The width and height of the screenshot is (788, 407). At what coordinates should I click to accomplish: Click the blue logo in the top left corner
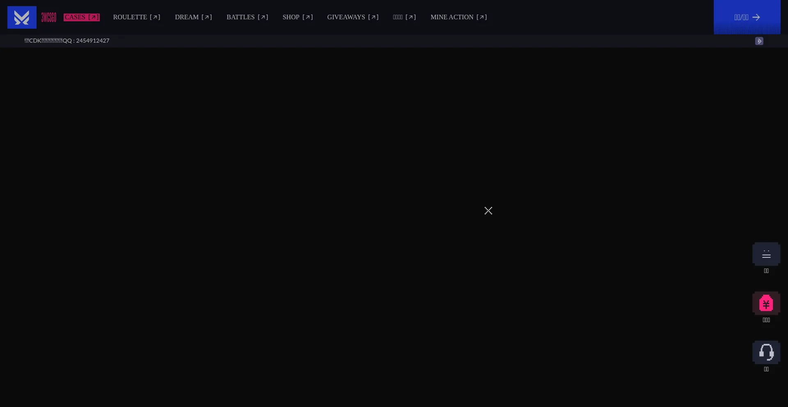[x=21, y=17]
